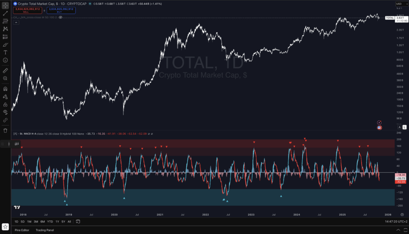The width and height of the screenshot is (409, 234).
Task: Collapse the indicator legend chevron
Action: click(15, 134)
